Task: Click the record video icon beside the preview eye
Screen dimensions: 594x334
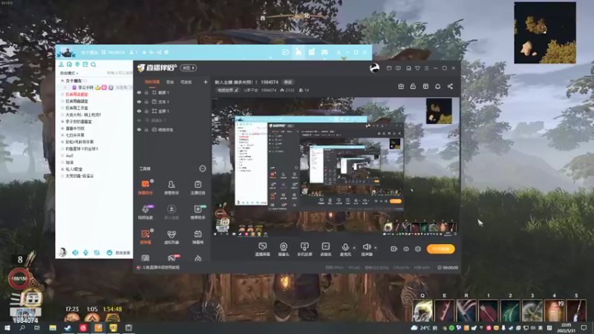Action: pyautogui.click(x=394, y=249)
